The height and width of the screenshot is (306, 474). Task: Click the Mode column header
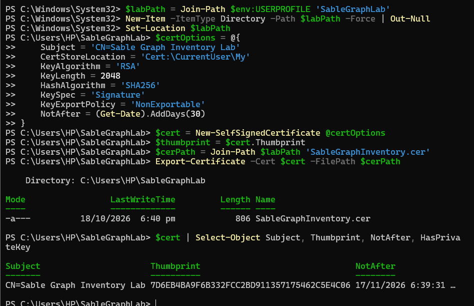coord(15,199)
